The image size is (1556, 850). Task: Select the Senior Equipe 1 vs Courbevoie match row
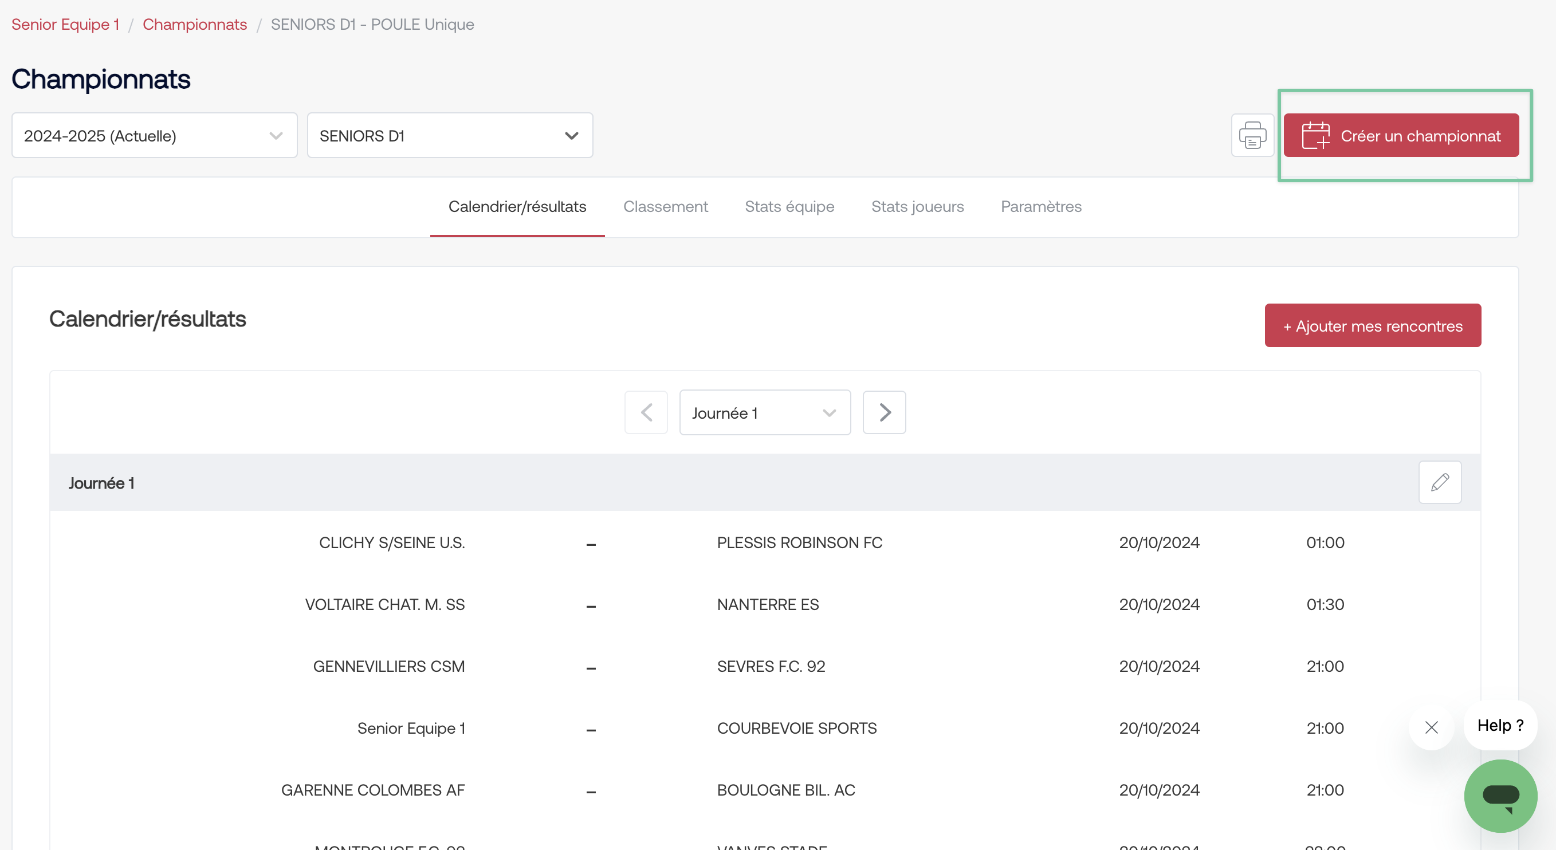[764, 728]
